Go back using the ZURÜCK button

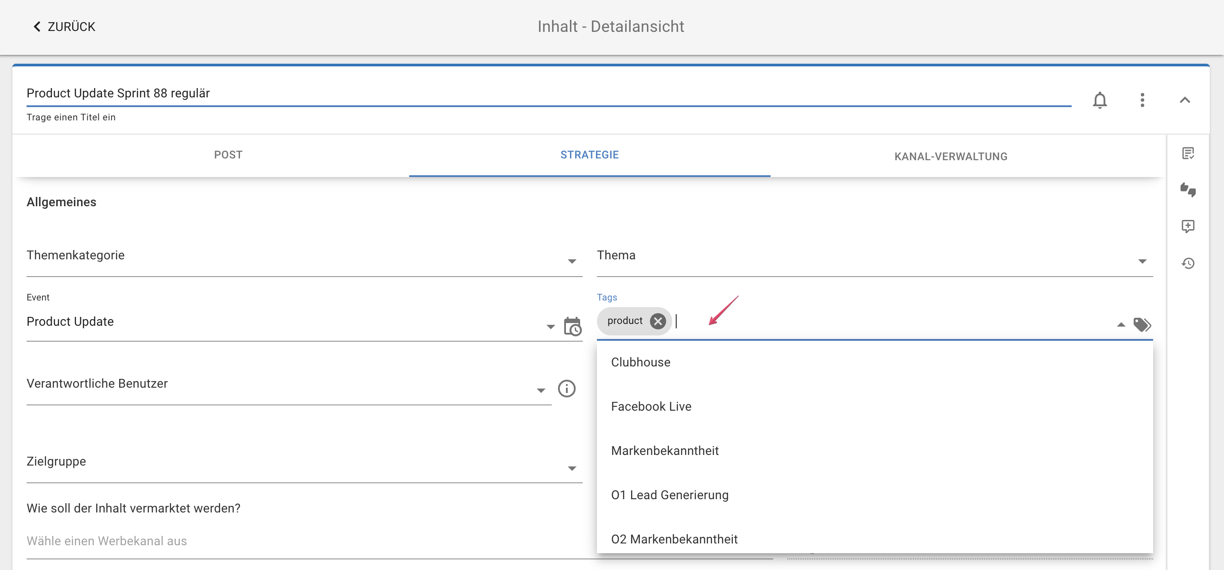(64, 27)
